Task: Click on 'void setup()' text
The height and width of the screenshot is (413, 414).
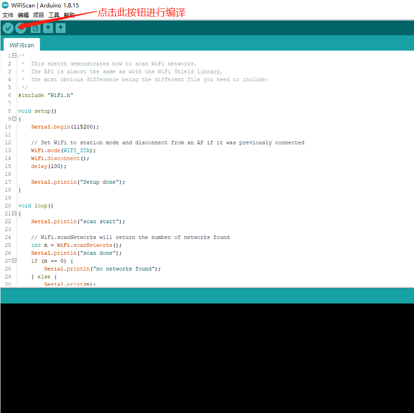Action: pyautogui.click(x=37, y=111)
